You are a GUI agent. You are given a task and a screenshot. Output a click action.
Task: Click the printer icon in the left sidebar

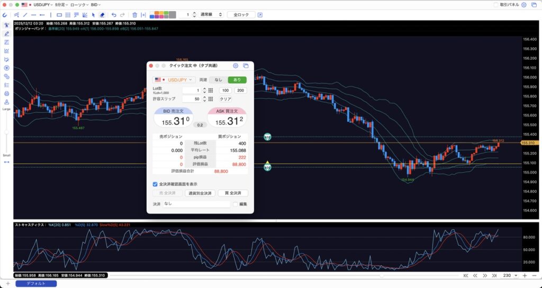click(7, 93)
